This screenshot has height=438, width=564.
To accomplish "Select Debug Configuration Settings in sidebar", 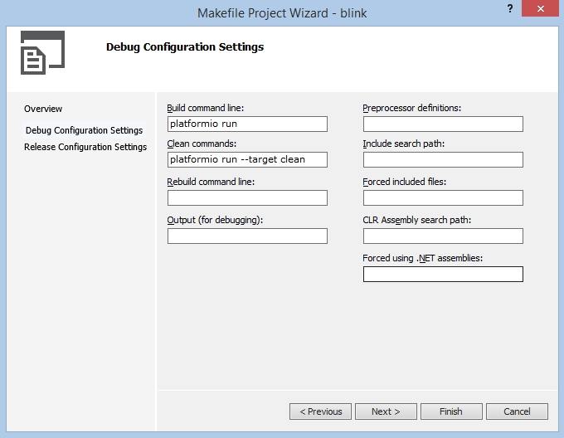I will tap(84, 130).
